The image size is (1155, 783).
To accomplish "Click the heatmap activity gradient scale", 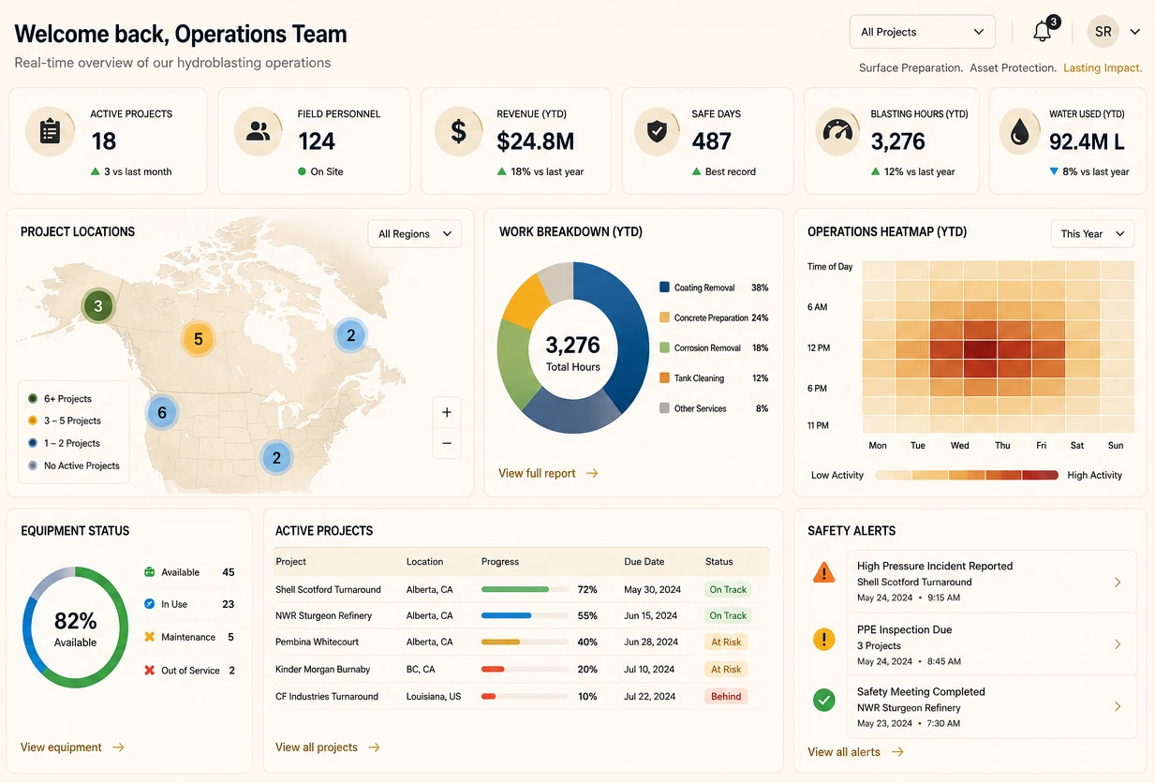I will click(967, 476).
